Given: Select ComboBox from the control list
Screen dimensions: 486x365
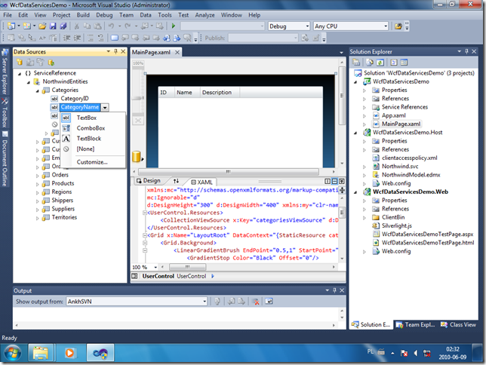Looking at the screenshot, I should [x=91, y=128].
